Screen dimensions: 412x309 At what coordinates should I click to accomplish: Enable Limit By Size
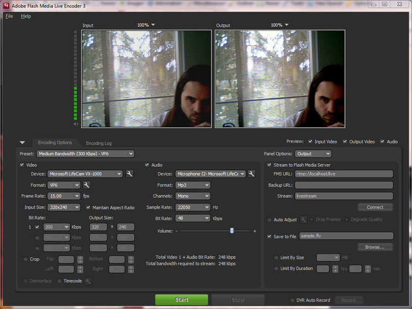(276, 257)
